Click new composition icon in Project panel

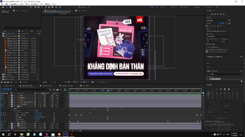pos(8,82)
